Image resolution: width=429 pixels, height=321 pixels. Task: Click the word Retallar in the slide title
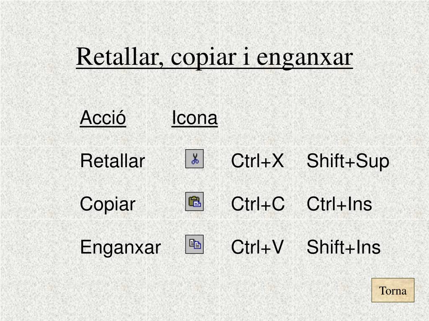pyautogui.click(x=120, y=57)
